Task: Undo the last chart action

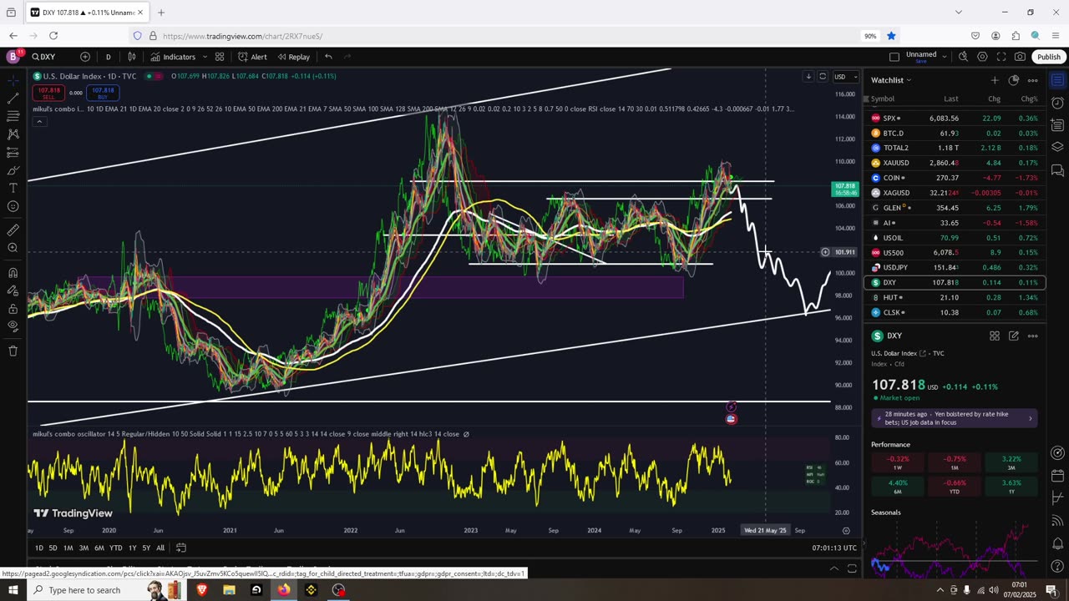Action: [328, 57]
